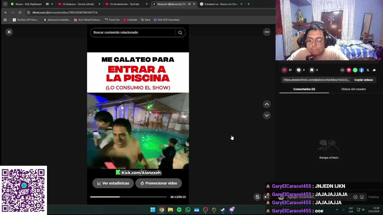This screenshot has width=383, height=215.
Task: Open File Explorer from taskbar
Action: (170, 210)
